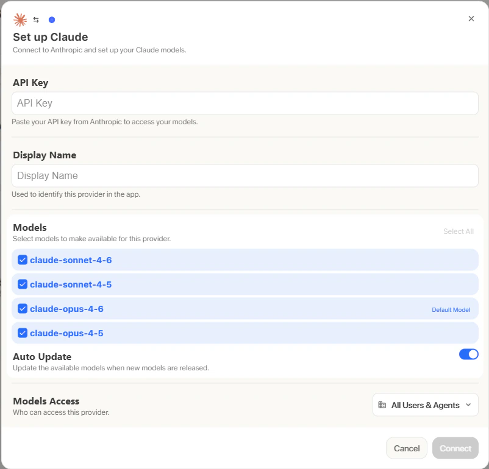Uncheck the claude-sonnet-4-6 checkbox
489x469 pixels.
[23, 260]
